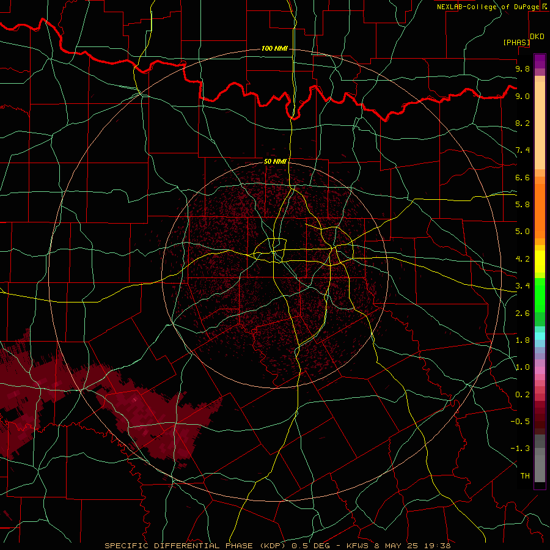
Task: Click the 5.8 legend value
Action: (522, 205)
